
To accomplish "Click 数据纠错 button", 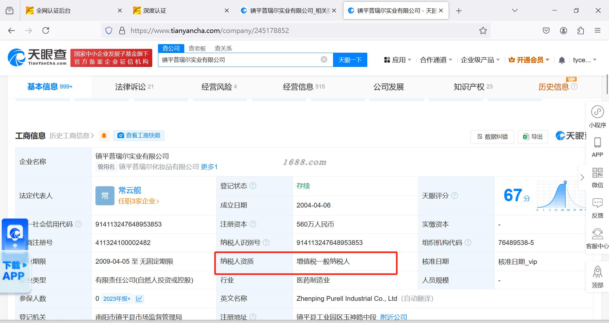I will tap(492, 136).
